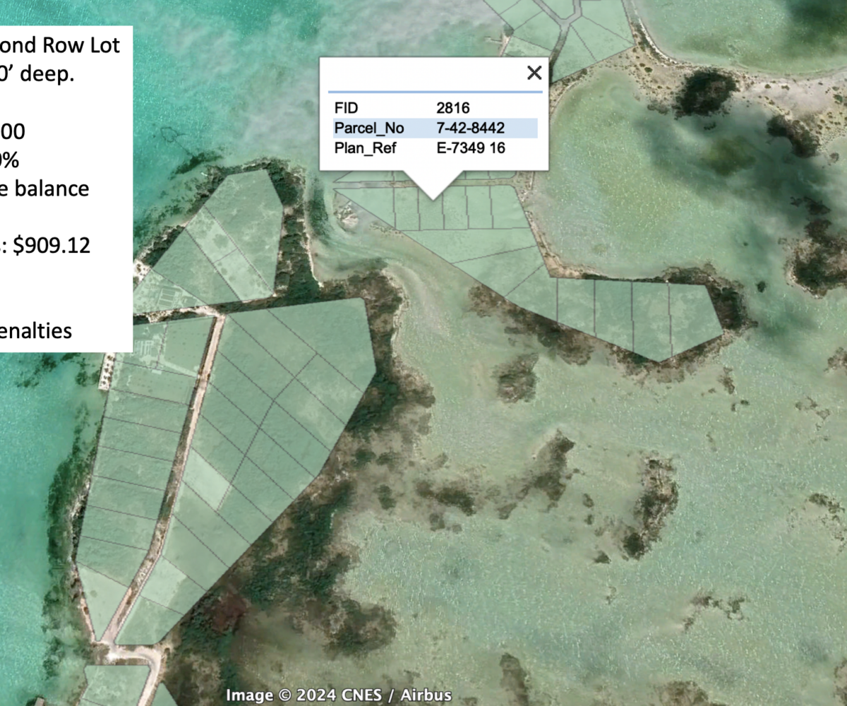The width and height of the screenshot is (847, 706).
Task: Click the 'enalties' text line
Action: click(35, 330)
